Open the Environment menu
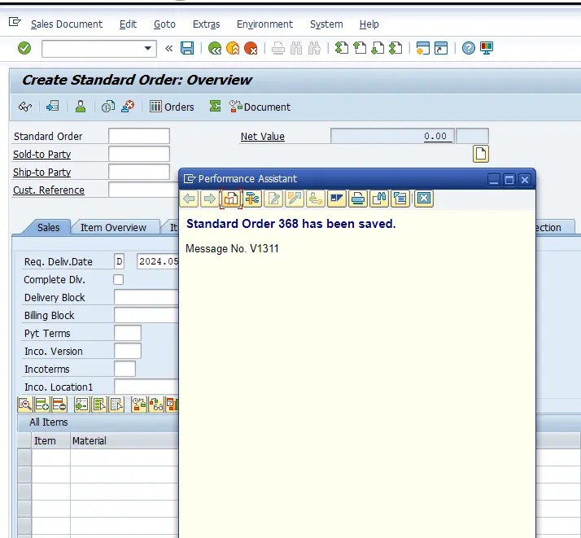 pos(264,24)
